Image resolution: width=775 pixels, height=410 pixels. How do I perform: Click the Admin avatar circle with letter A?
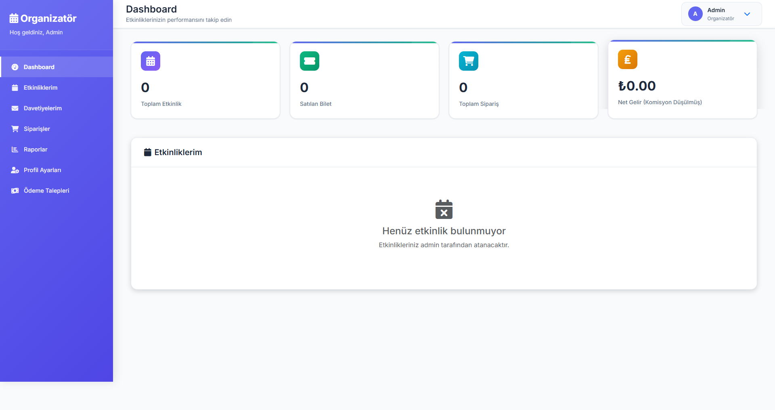point(695,14)
